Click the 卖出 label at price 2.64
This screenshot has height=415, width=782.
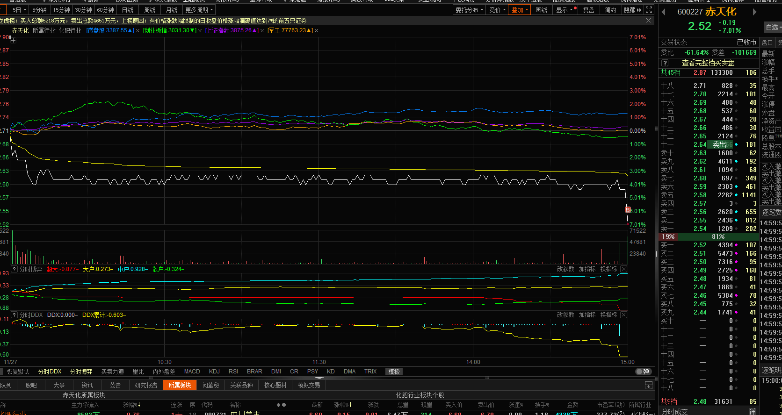pos(719,145)
